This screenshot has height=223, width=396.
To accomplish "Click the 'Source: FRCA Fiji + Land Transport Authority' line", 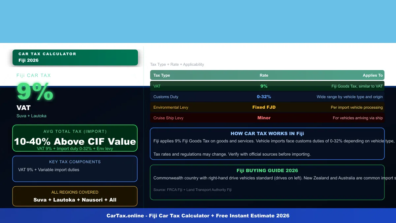I will (x=192, y=190).
